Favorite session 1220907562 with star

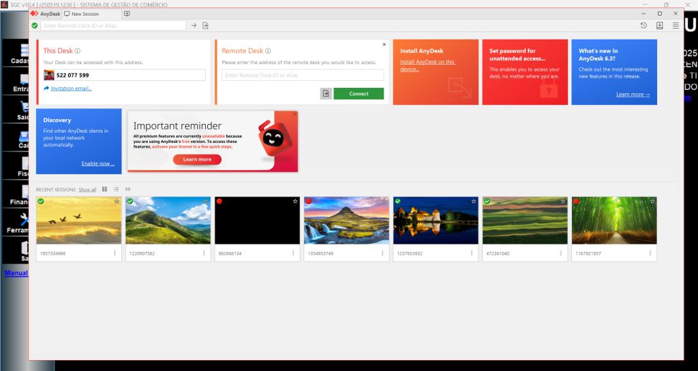206,201
